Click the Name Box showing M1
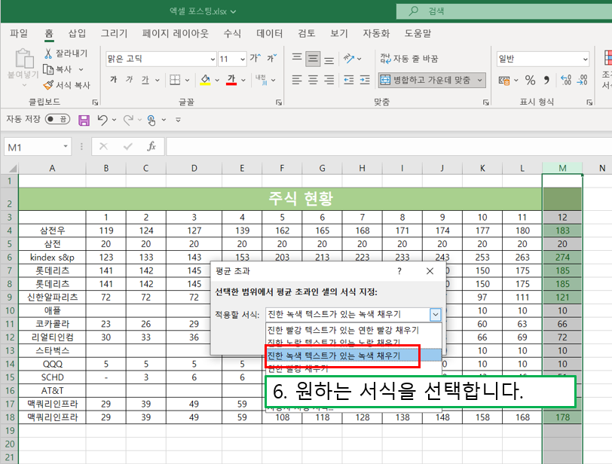 tap(33, 147)
